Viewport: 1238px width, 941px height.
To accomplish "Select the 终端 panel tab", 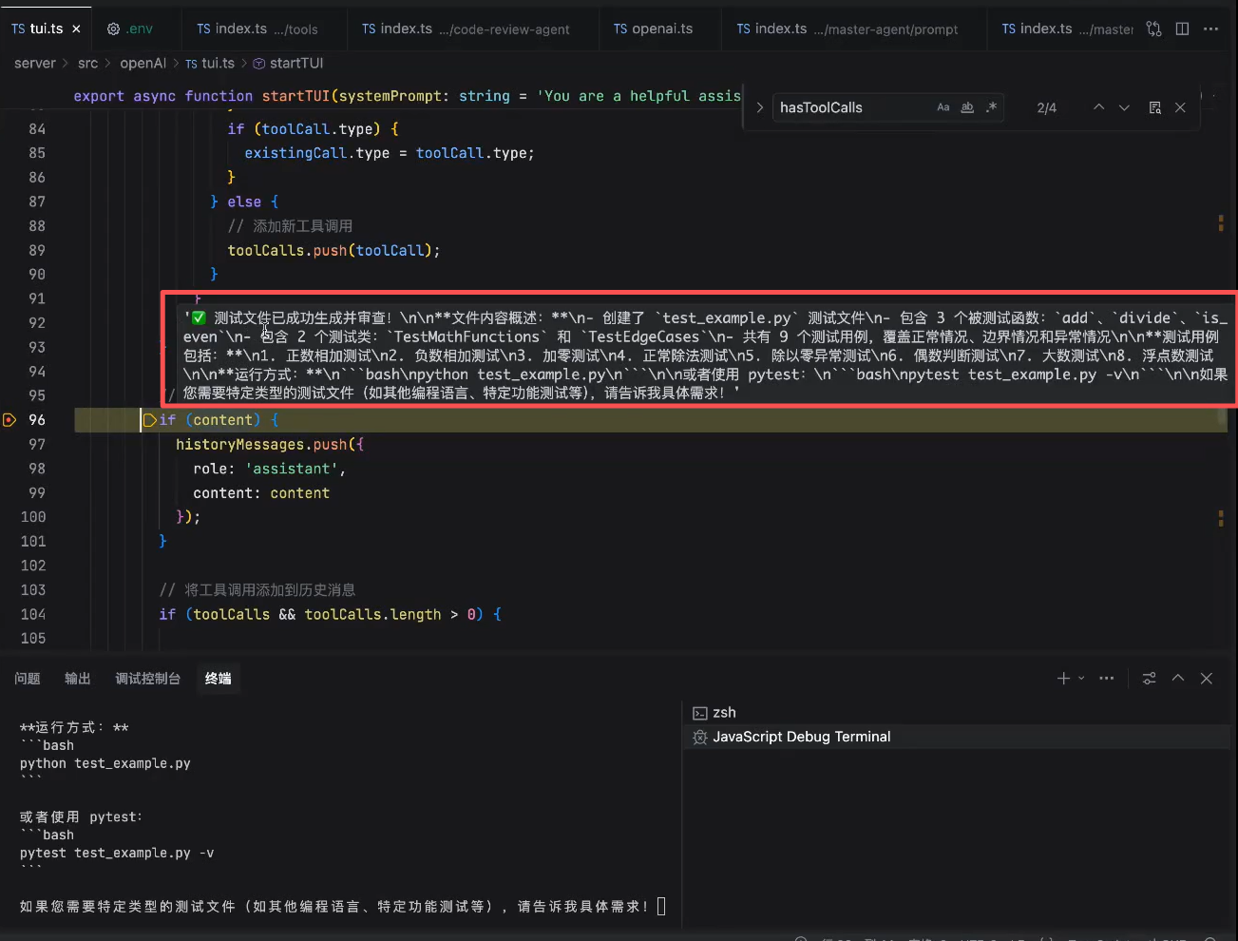I will point(219,679).
